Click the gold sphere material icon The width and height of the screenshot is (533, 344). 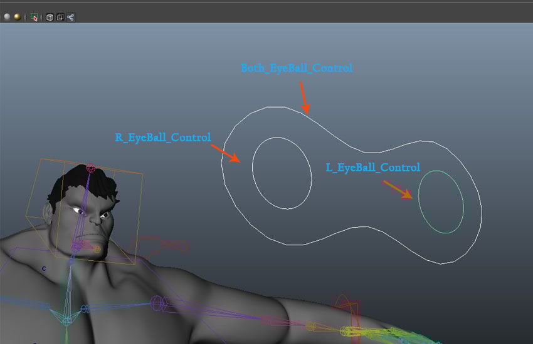[18, 17]
